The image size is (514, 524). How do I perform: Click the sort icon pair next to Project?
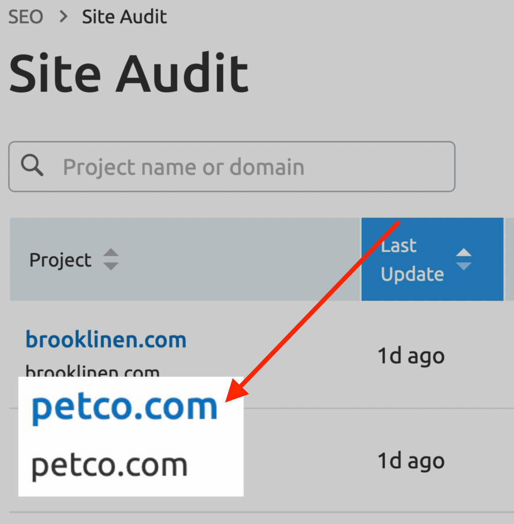tap(111, 259)
